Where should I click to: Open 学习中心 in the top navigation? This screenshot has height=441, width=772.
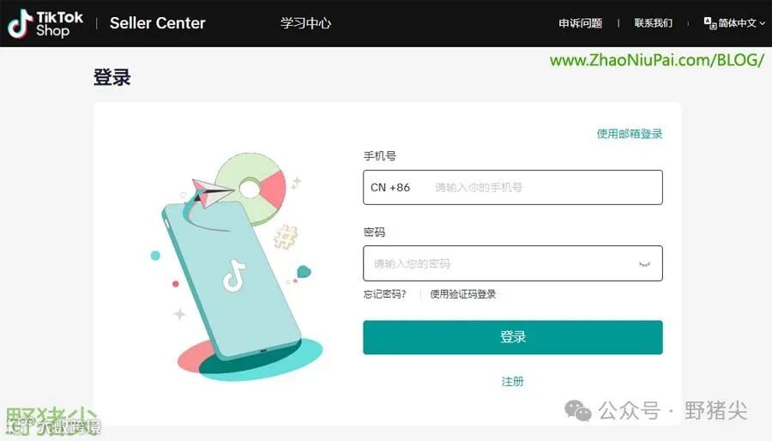[x=305, y=23]
